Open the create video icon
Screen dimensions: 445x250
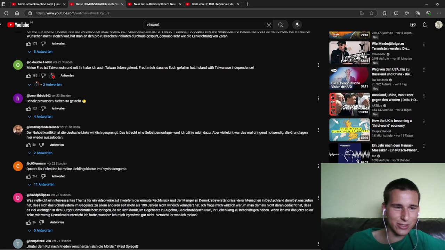[413, 25]
